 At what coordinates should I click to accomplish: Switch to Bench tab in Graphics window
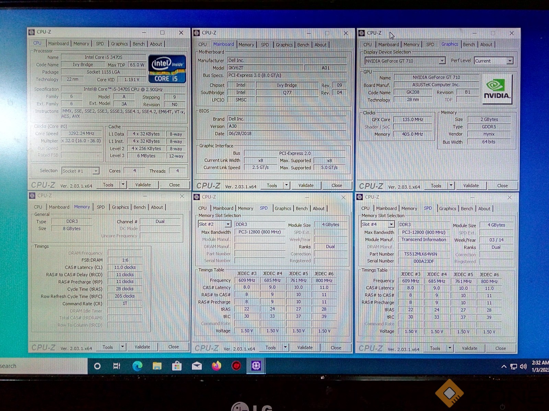(x=469, y=45)
